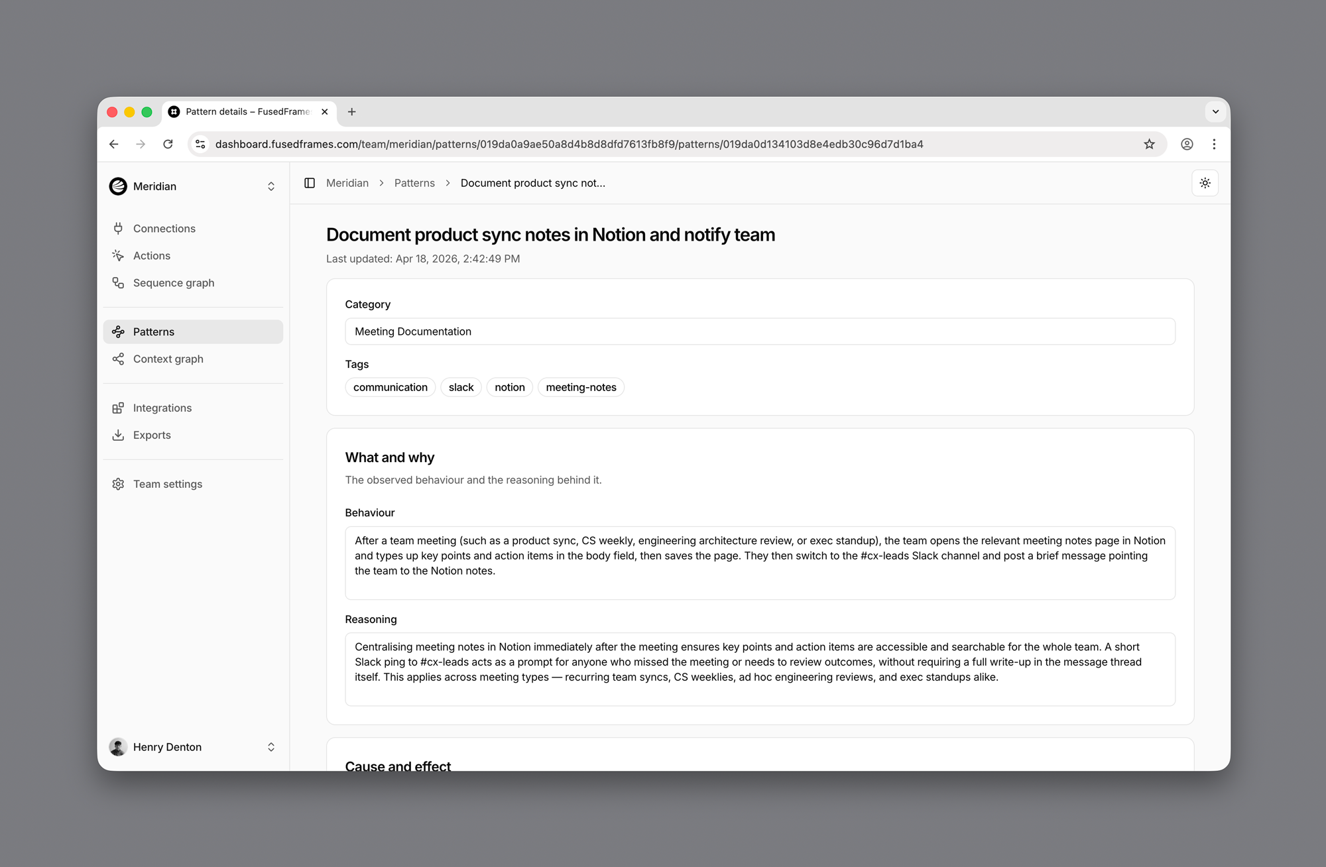
Task: Click the Category input field
Action: point(759,331)
